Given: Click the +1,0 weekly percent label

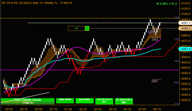Looking at the screenshot, I should coord(176,39).
